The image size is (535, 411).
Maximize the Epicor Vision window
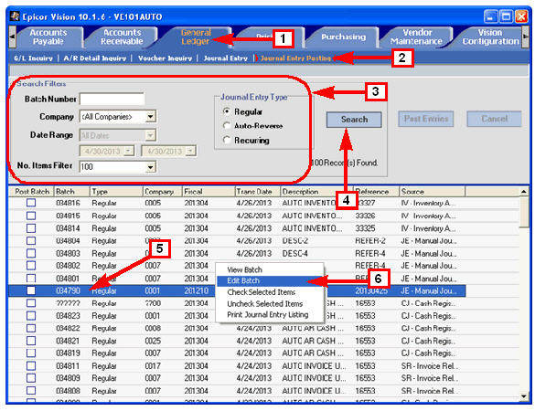507,16
